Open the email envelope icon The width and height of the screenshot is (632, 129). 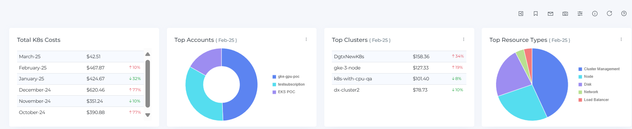click(550, 14)
